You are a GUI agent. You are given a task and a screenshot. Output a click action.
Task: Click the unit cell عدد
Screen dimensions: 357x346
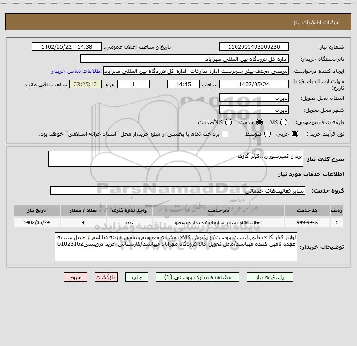[x=129, y=222]
